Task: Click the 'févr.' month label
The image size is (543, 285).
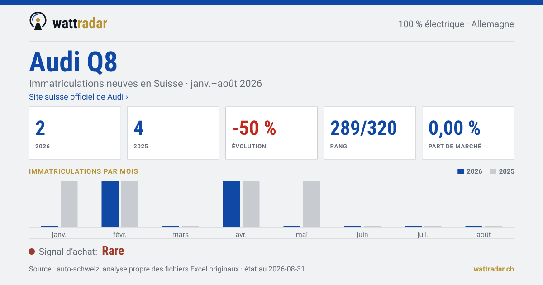Action: click(120, 234)
